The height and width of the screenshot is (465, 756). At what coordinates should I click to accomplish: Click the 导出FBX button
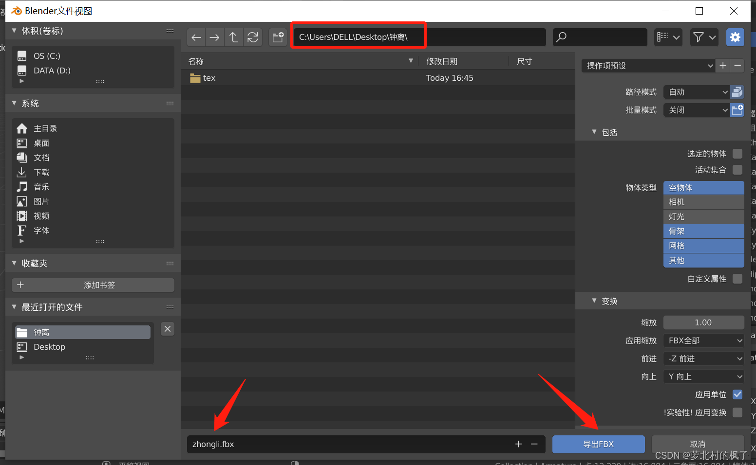click(599, 444)
